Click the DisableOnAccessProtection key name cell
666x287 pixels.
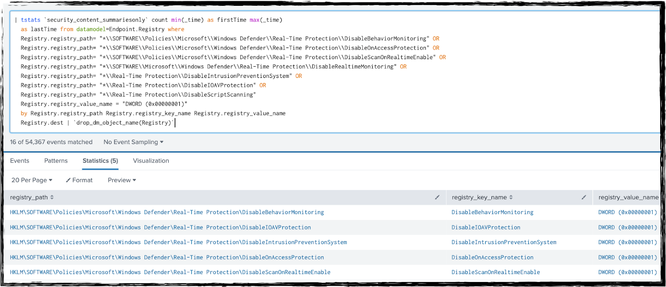pyautogui.click(x=492, y=257)
